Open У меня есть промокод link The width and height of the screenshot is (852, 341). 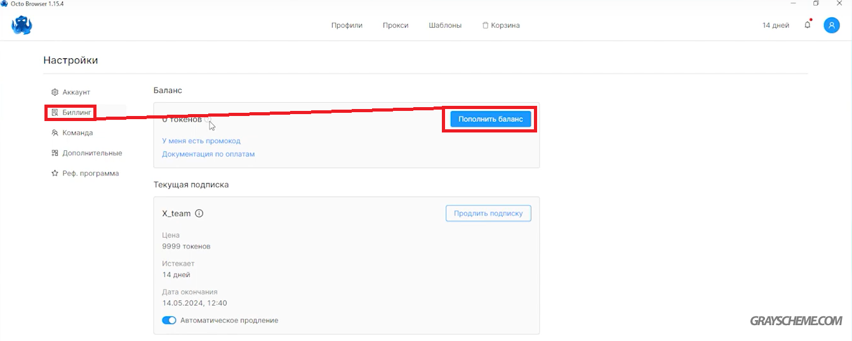201,141
